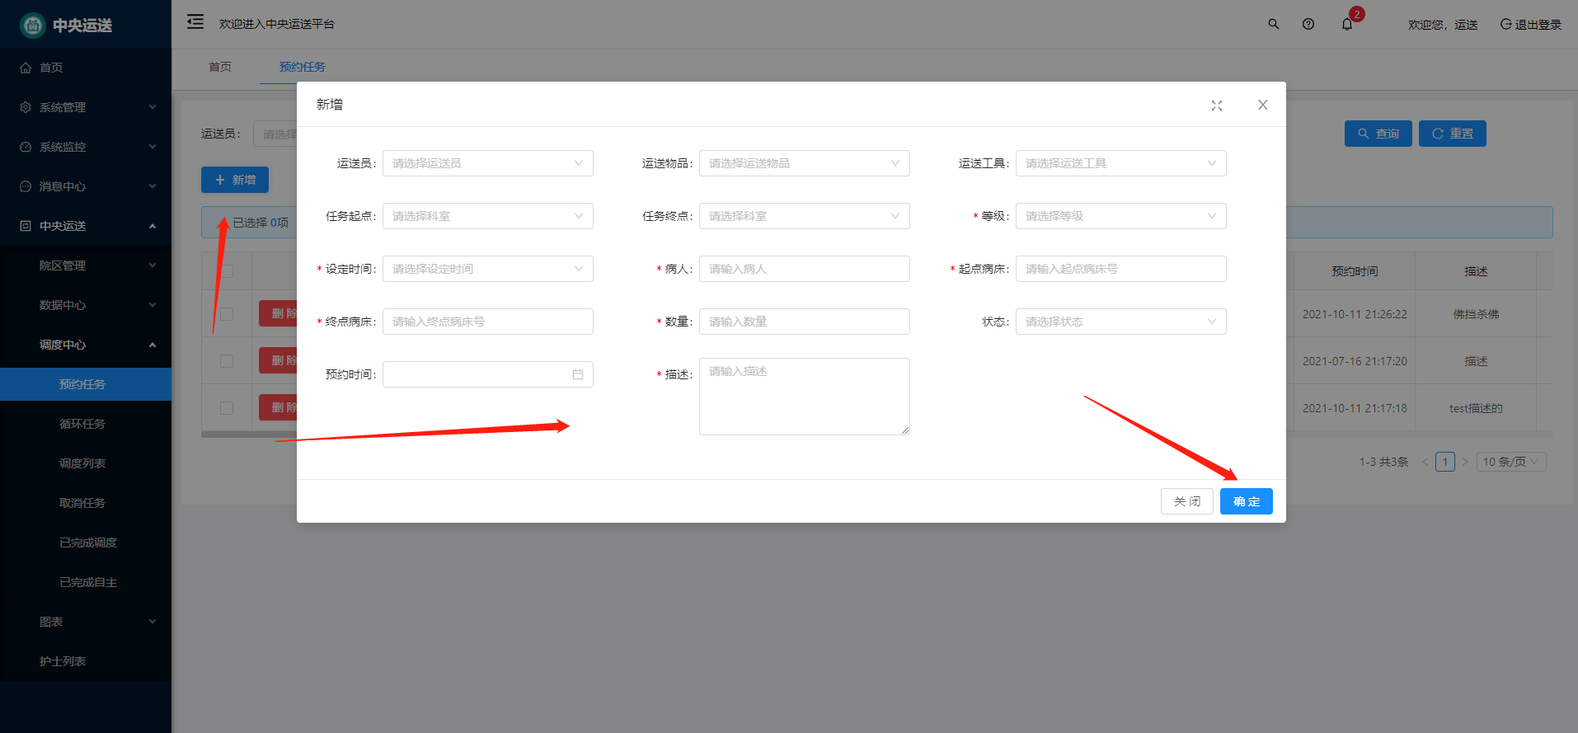Open the 等级 dropdown
The height and width of the screenshot is (733, 1578).
click(1121, 216)
